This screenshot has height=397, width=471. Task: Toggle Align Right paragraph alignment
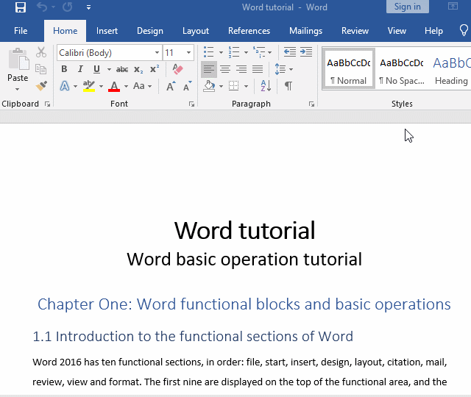[241, 69]
